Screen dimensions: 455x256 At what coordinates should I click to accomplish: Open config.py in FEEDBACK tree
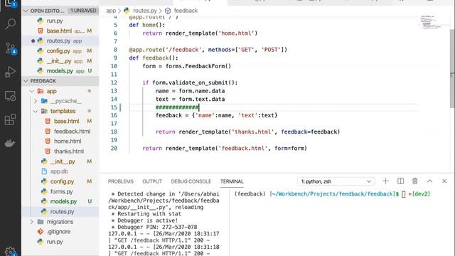(x=60, y=181)
